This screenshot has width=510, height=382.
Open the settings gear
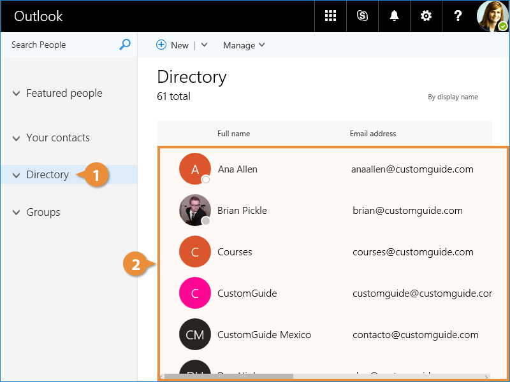[426, 16]
